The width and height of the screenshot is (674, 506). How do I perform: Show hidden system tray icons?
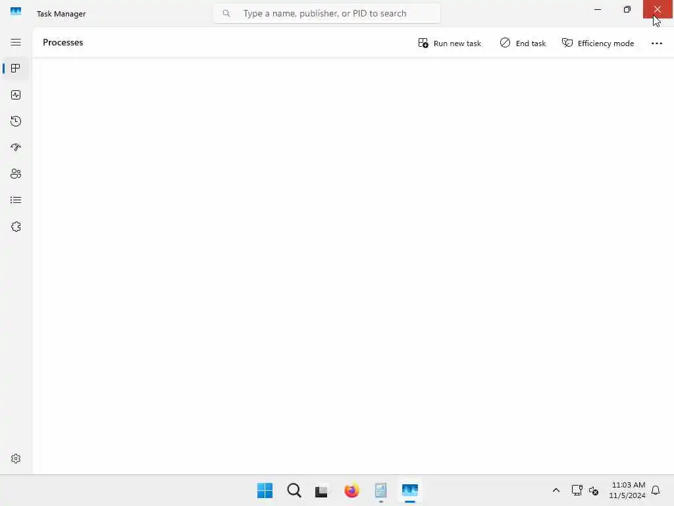tap(556, 490)
